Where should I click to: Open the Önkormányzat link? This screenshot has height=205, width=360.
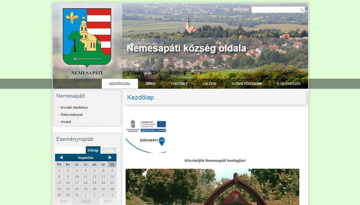coord(72,115)
